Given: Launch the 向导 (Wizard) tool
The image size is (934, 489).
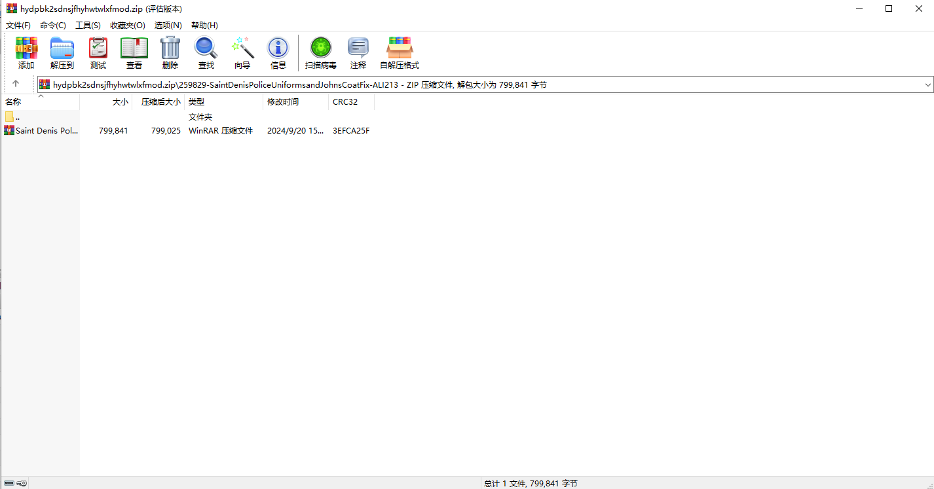Looking at the screenshot, I should pos(242,48).
